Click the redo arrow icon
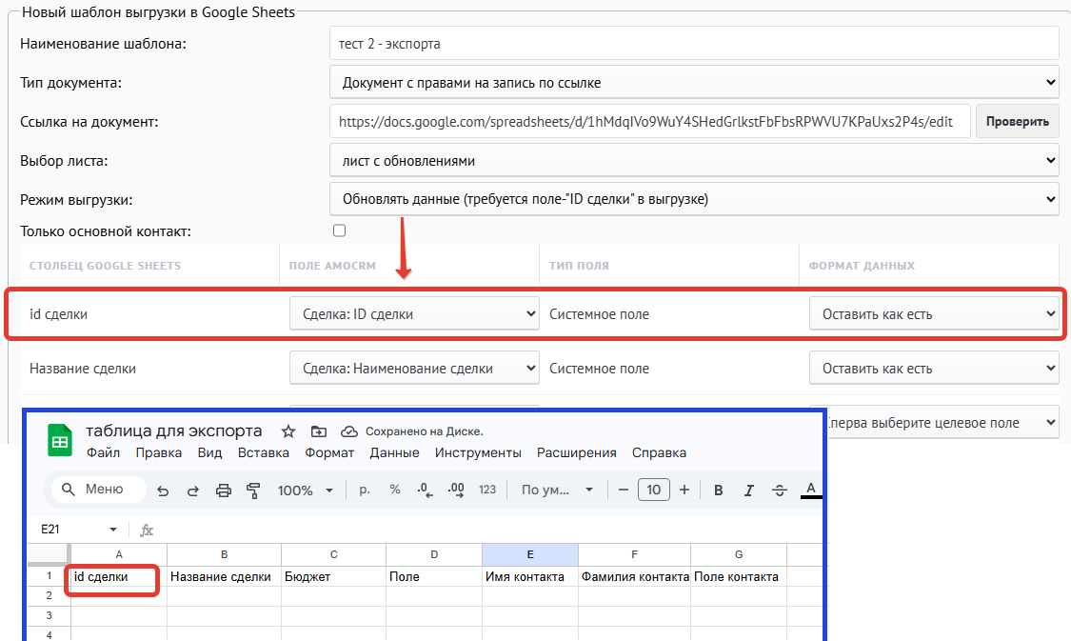The height and width of the screenshot is (641, 1071). pyautogui.click(x=192, y=490)
